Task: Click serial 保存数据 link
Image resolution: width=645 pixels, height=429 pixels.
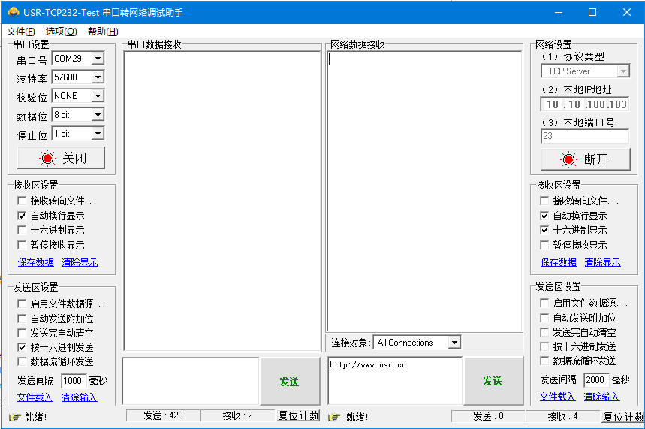Action: pyautogui.click(x=36, y=262)
